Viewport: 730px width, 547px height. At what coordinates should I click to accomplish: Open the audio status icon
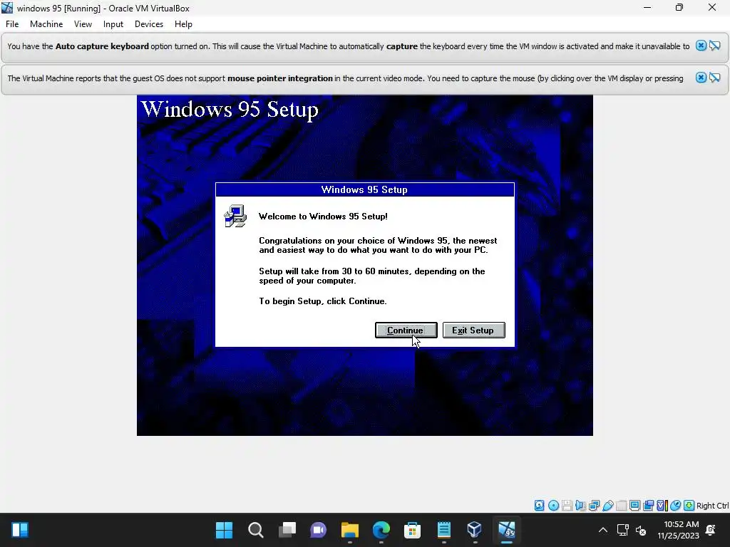click(580, 506)
